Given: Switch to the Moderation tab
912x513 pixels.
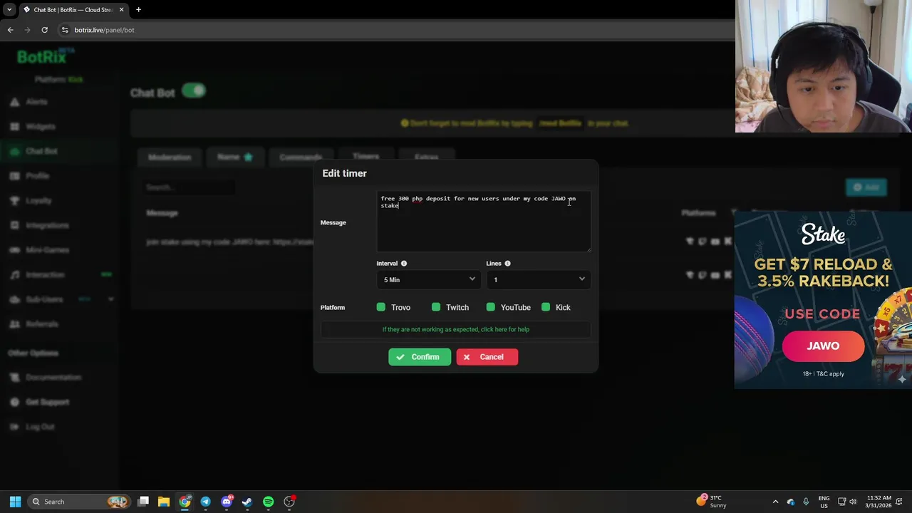Looking at the screenshot, I should pos(170,157).
